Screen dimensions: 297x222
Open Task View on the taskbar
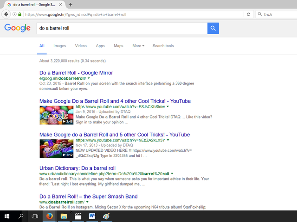point(35,216)
